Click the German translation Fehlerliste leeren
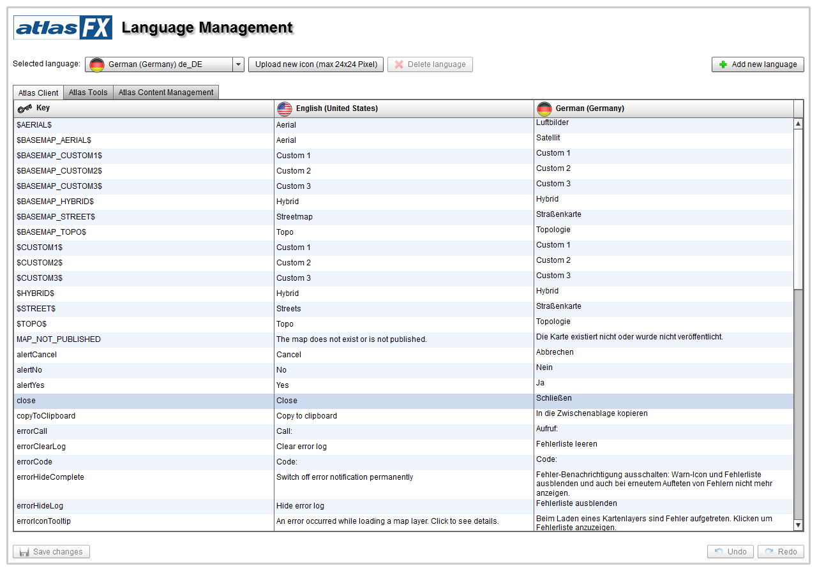The image size is (817, 571). [567, 444]
